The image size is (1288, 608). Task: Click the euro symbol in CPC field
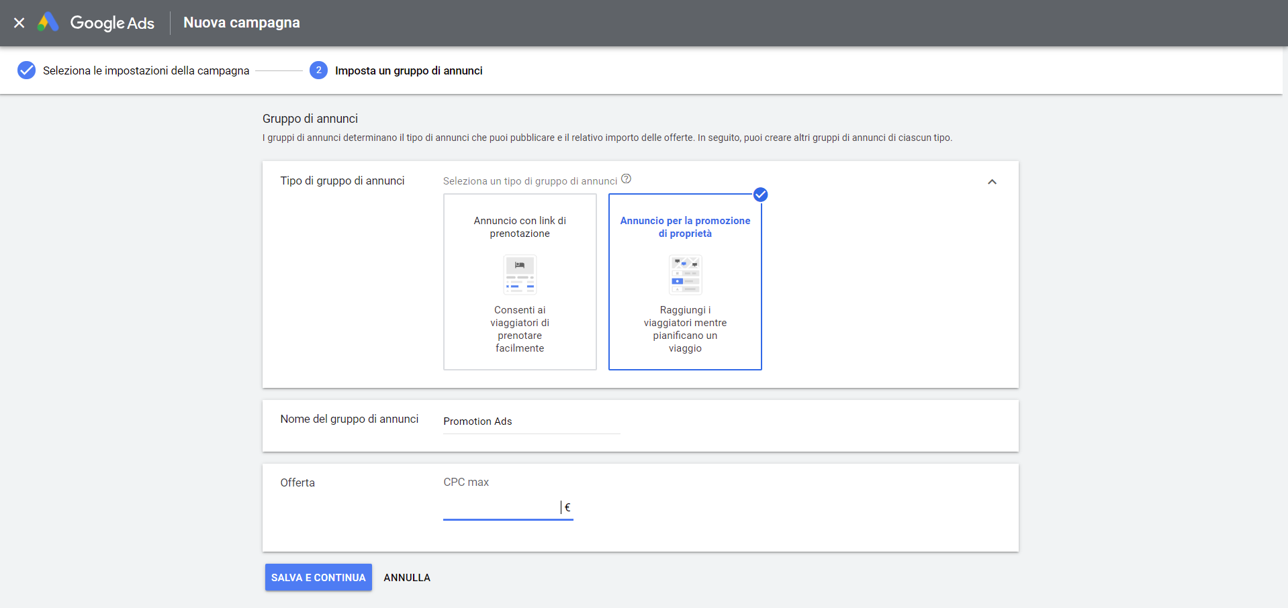[567, 507]
